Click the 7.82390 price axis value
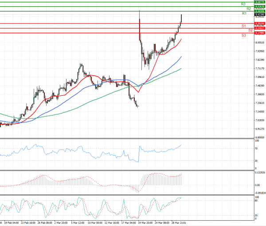The image size is (266, 226). pyautogui.click(x=260, y=60)
